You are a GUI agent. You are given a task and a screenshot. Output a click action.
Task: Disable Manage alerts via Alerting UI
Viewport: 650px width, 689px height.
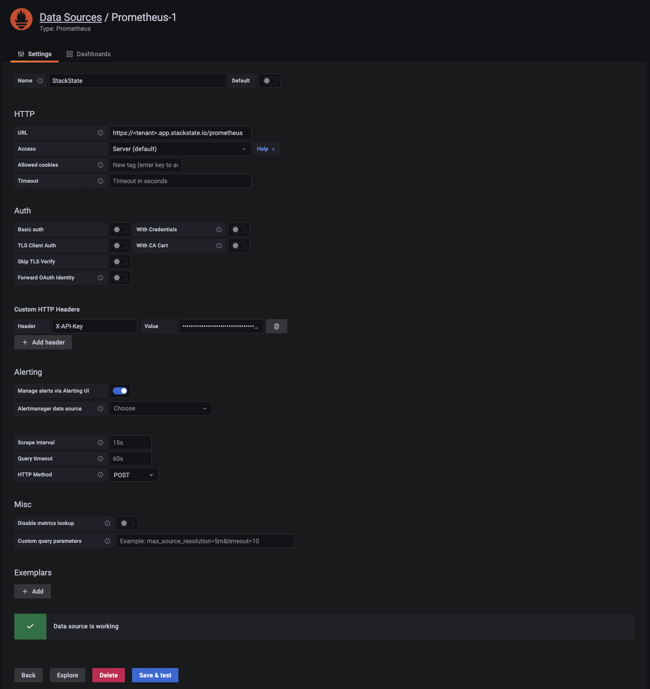click(120, 390)
